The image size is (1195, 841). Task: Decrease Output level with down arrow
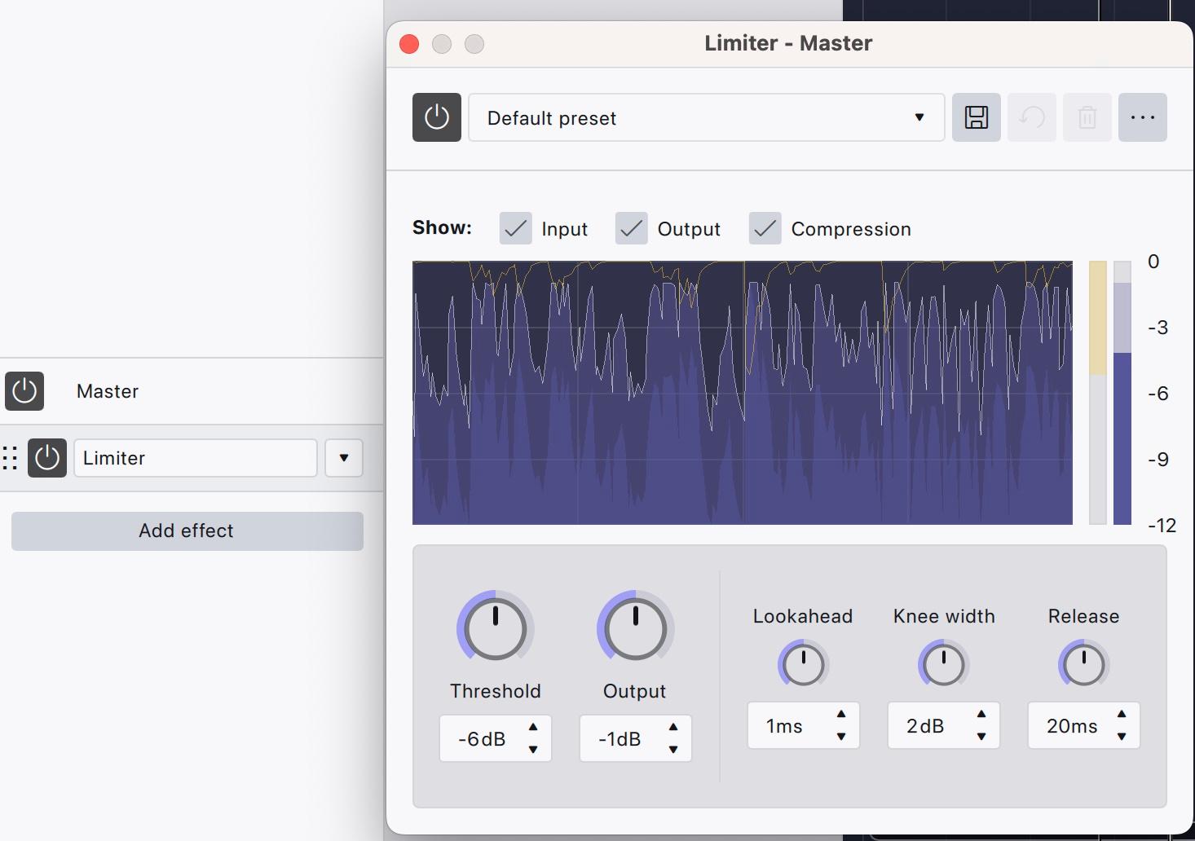click(673, 750)
